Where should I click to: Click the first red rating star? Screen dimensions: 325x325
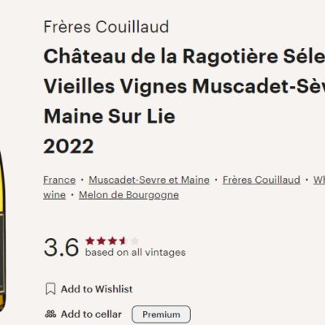(90, 240)
